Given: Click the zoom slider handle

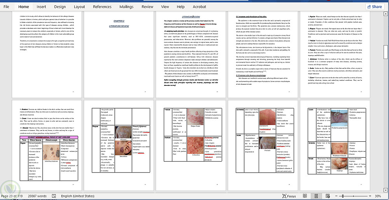Looking at the screenshot, I should coord(343,196).
